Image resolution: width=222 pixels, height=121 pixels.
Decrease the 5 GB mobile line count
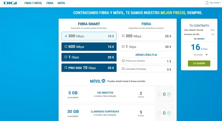[160, 94]
